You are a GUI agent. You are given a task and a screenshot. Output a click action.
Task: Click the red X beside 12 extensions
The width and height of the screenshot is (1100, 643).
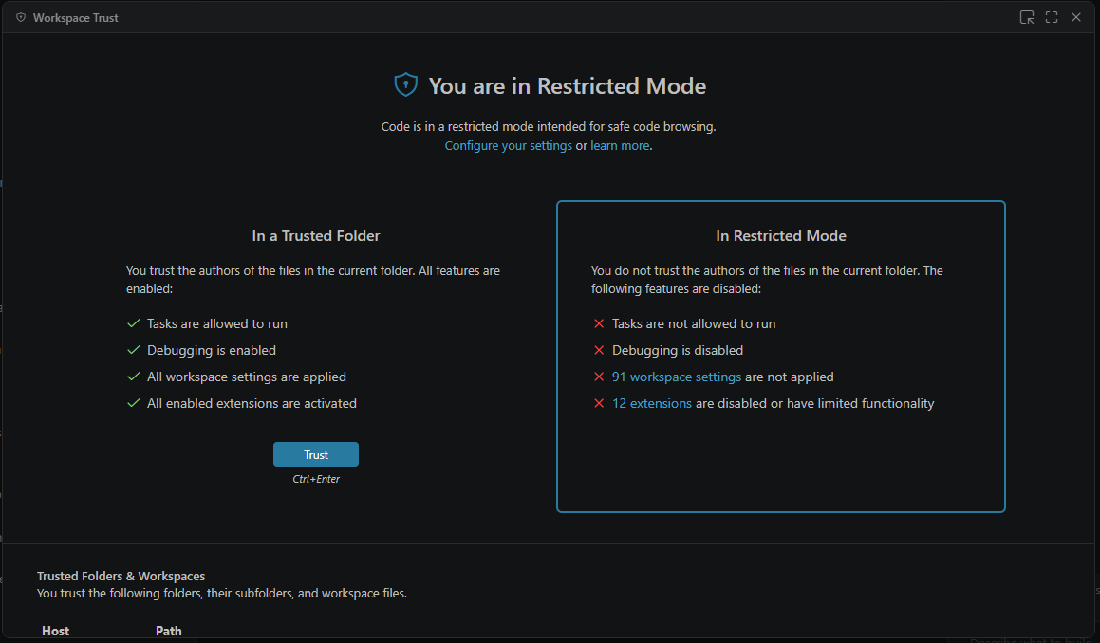[599, 403]
